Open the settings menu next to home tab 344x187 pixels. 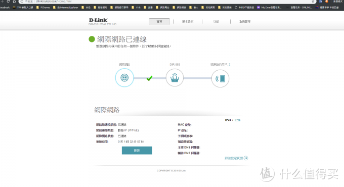[x=188, y=22]
